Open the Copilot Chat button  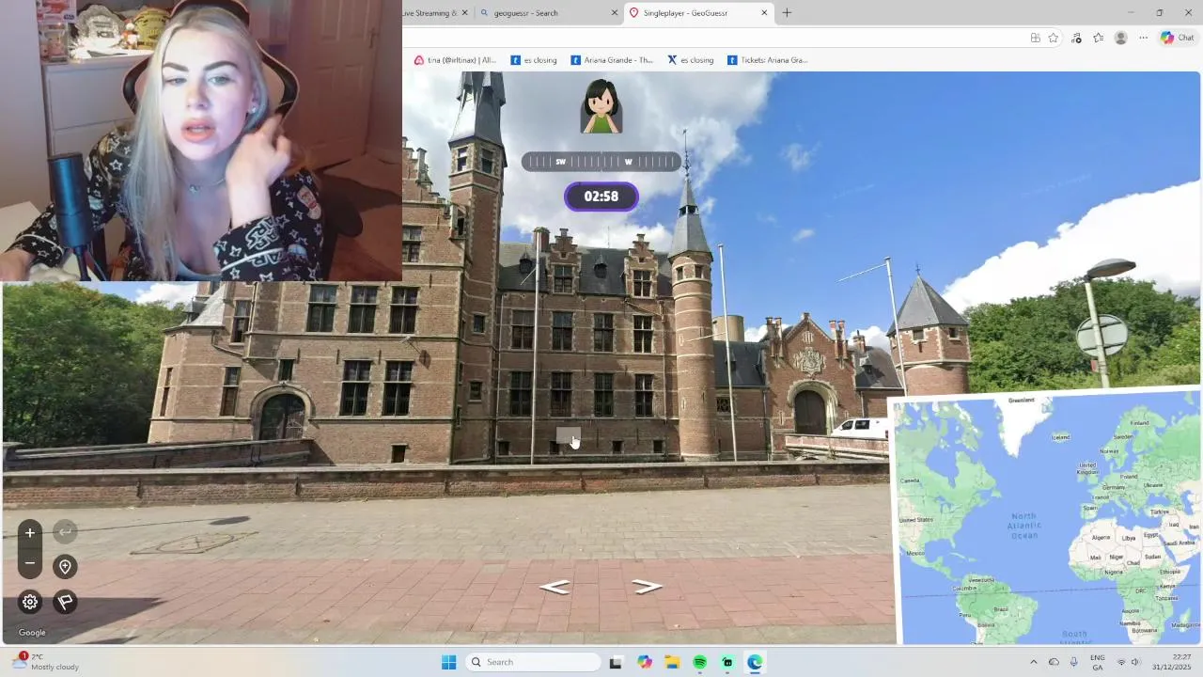click(x=1177, y=38)
